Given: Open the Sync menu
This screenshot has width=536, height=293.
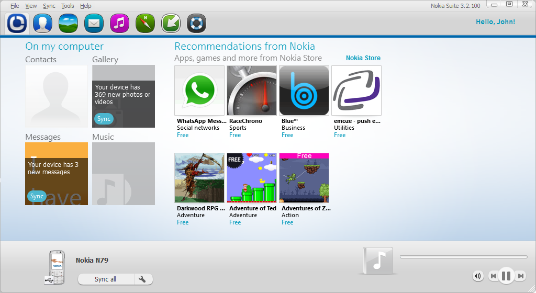Looking at the screenshot, I should tap(49, 6).
